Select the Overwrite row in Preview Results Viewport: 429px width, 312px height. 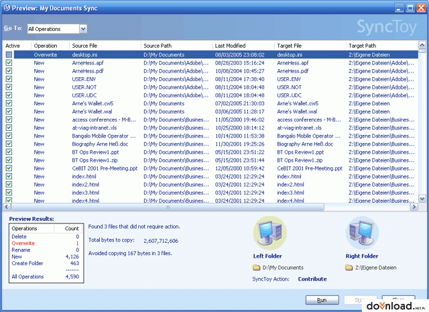pyautogui.click(x=46, y=244)
